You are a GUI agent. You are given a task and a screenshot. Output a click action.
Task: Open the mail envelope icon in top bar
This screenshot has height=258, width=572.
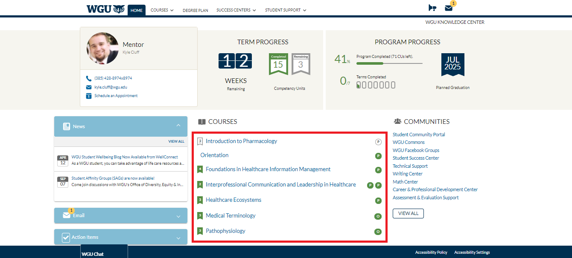449,8
